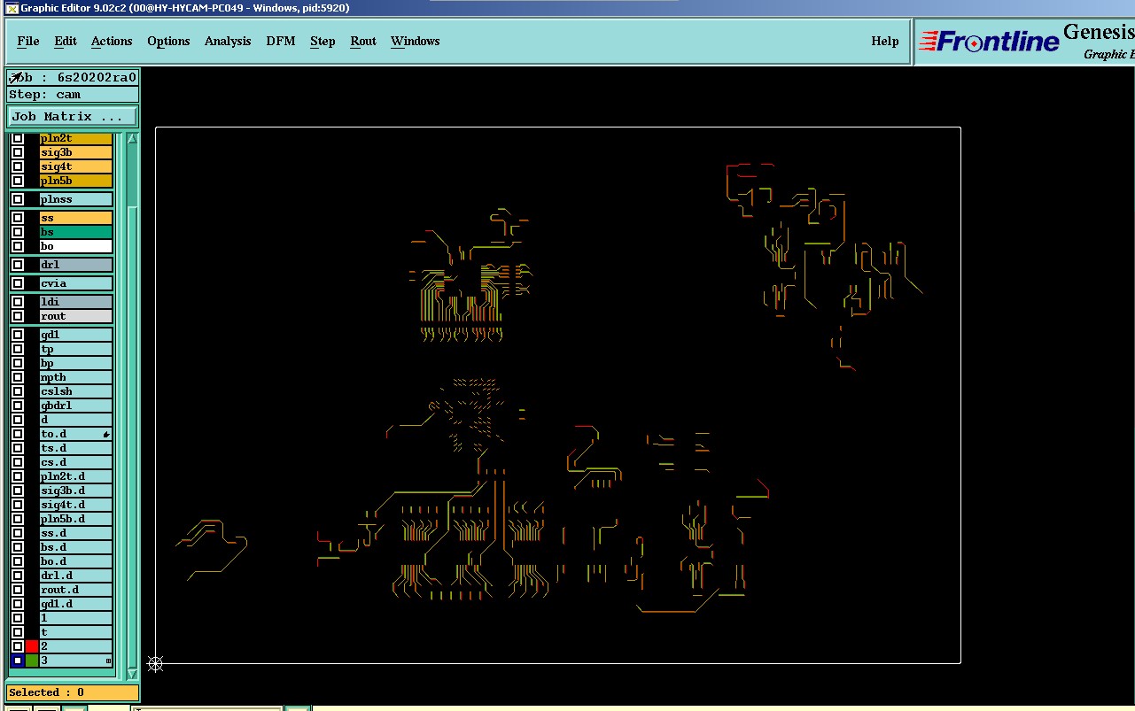Toggle display checkbox for layer ss
This screenshot has width=1135, height=711.
click(18, 218)
